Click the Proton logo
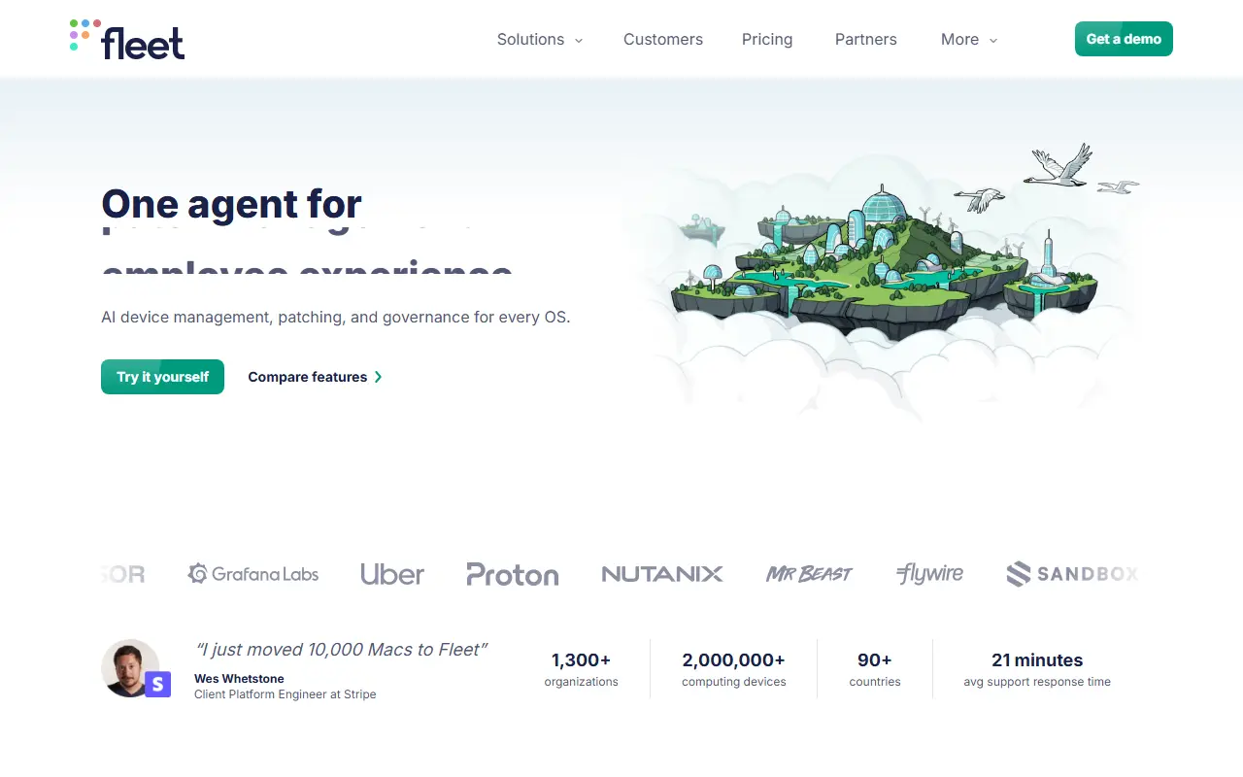1243x777 pixels. tap(513, 574)
